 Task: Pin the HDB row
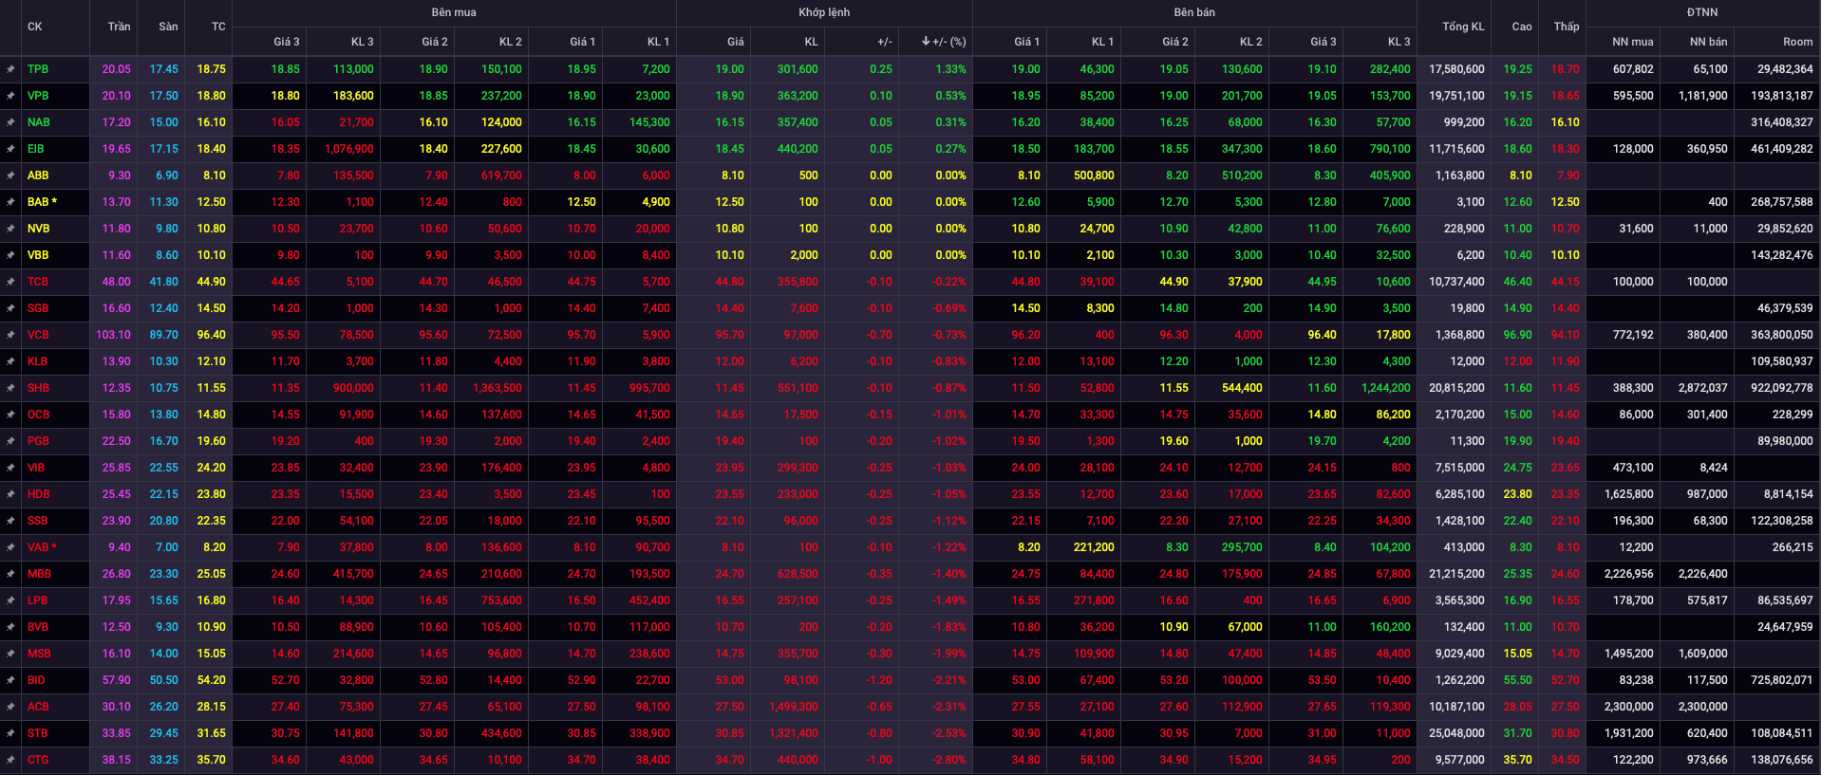10,494
